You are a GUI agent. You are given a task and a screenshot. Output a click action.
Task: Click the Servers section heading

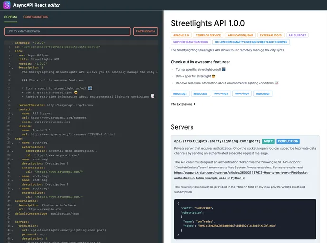[x=182, y=127]
